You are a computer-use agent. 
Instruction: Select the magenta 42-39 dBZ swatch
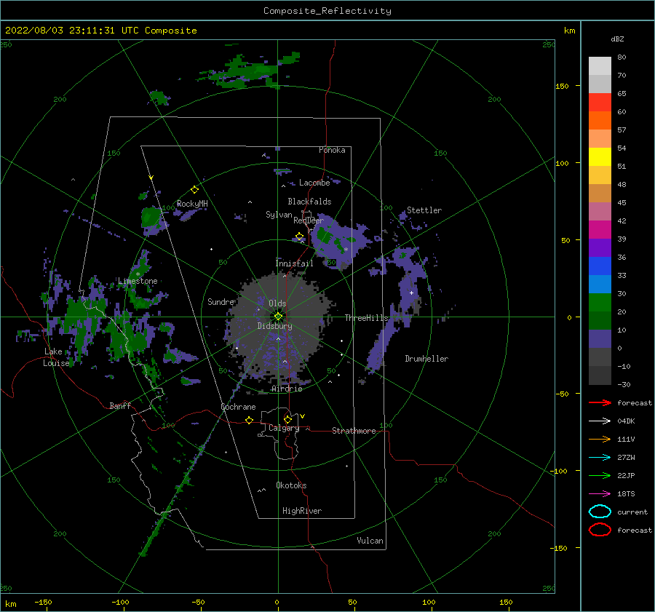[x=600, y=229]
